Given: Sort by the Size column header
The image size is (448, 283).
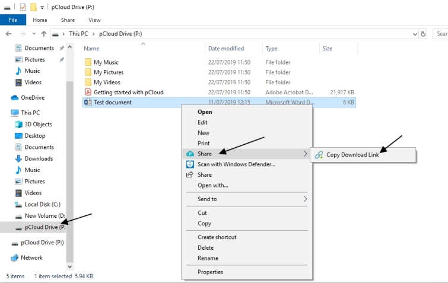Looking at the screenshot, I should click(338, 48).
